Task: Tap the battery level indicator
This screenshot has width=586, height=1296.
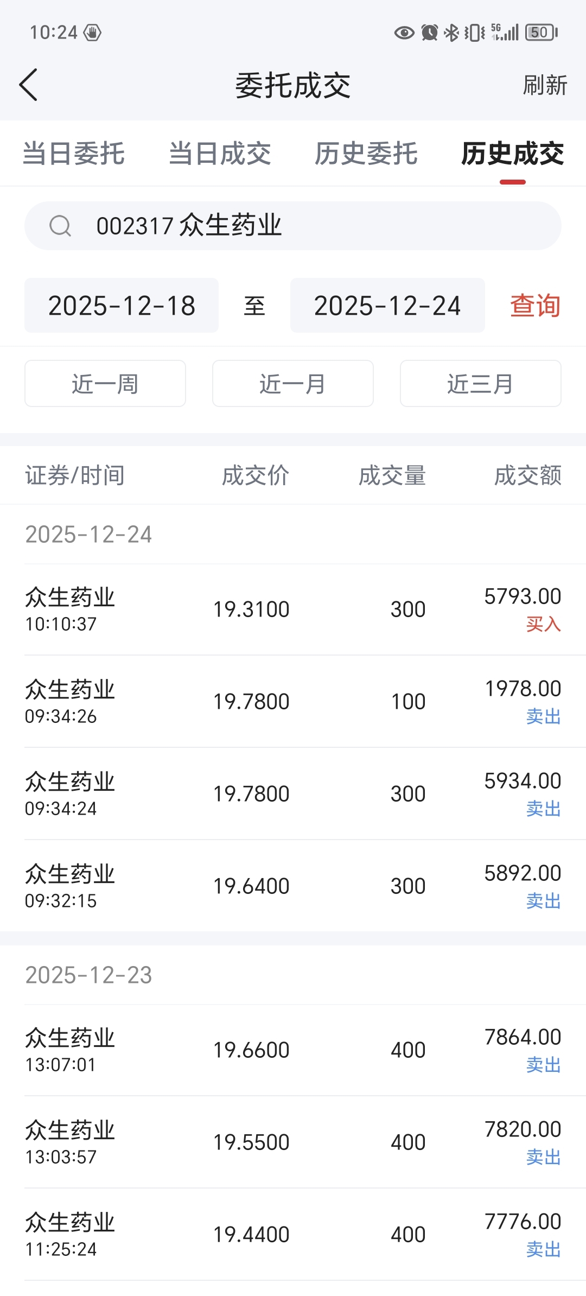Action: pos(541,33)
